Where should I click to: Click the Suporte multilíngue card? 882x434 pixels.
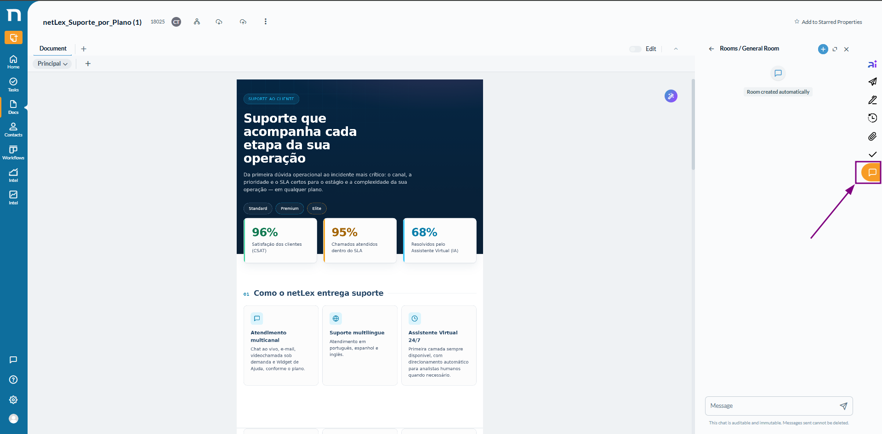tap(360, 345)
